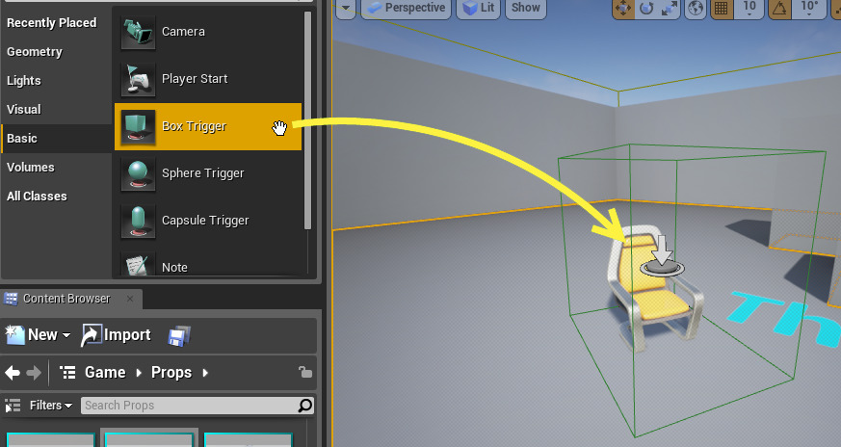Viewport: 841px width, 447px height.
Task: Click the Capsule Trigger label text
Action: click(x=205, y=221)
